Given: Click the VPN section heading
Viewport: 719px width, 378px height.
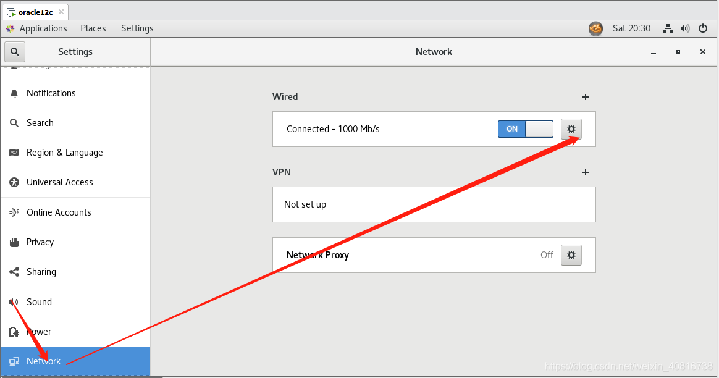Looking at the screenshot, I should click(282, 172).
